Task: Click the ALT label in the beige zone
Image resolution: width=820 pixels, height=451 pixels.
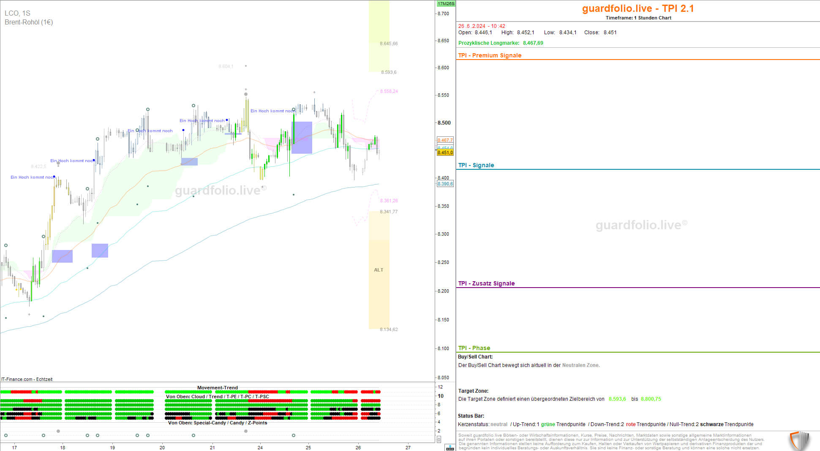Action: pyautogui.click(x=379, y=270)
